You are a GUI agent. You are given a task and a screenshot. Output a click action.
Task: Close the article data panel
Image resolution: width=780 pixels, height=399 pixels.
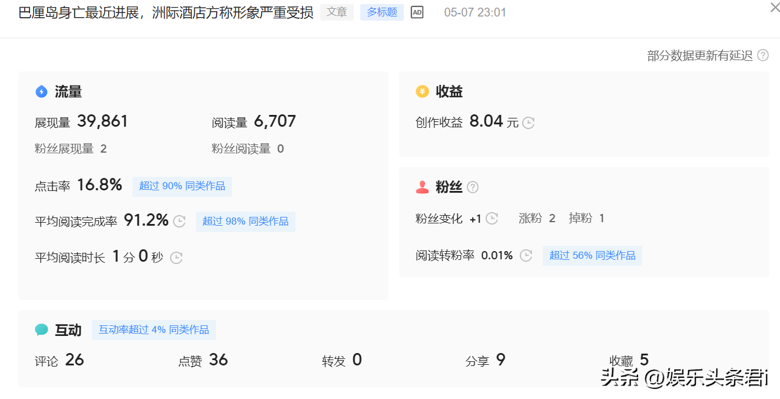[775, 8]
